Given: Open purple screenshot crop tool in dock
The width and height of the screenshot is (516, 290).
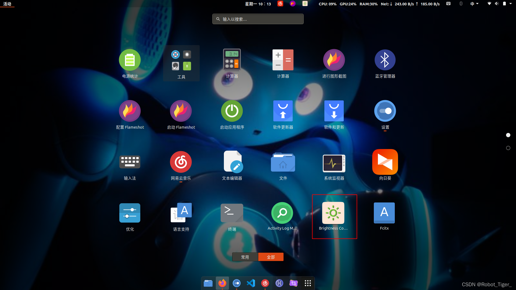Looking at the screenshot, I should coord(293,283).
